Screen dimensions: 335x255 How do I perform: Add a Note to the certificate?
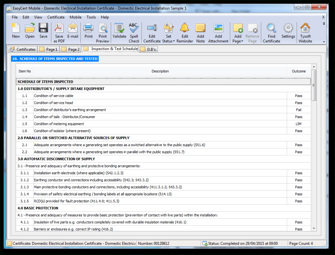(200, 31)
